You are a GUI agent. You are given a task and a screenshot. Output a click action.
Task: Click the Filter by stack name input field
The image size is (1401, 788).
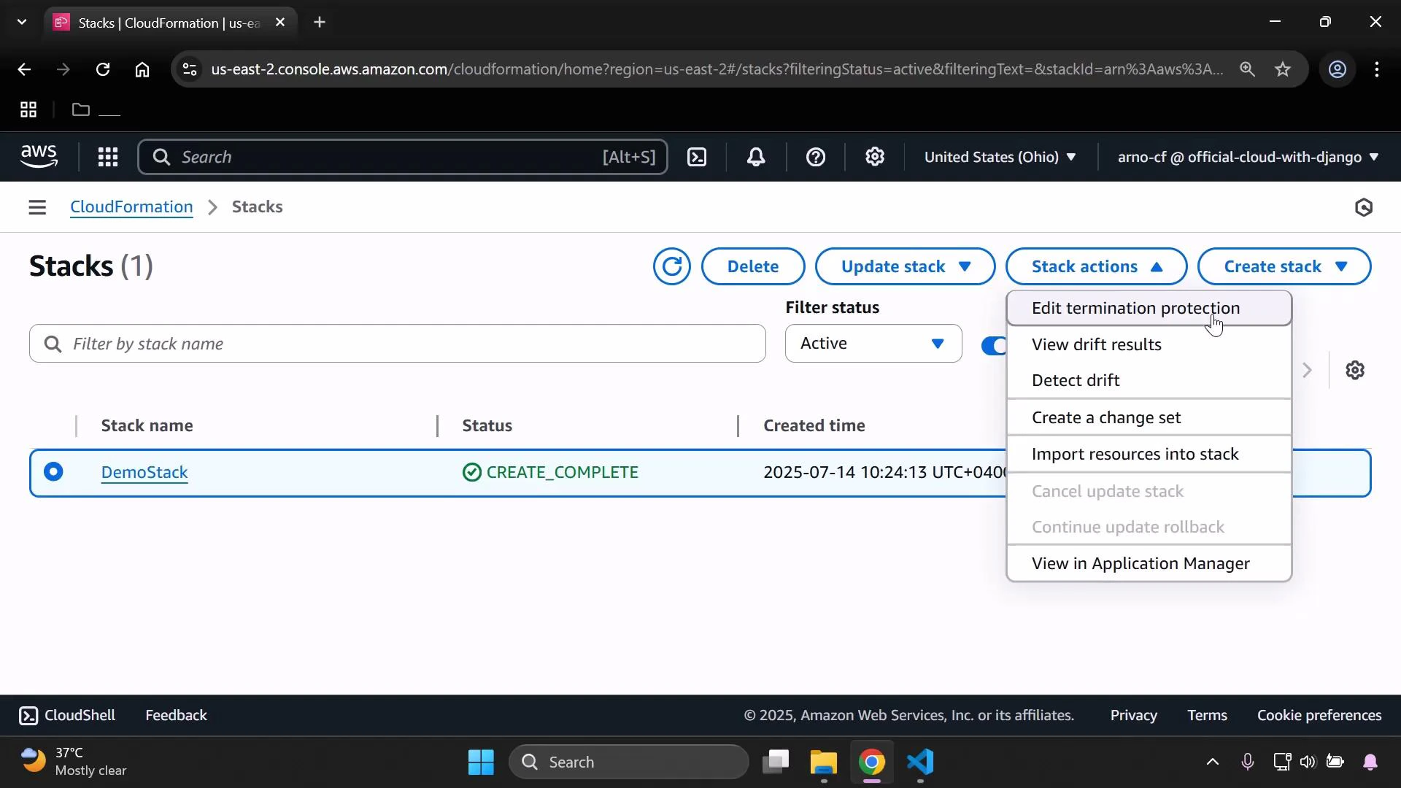pos(397,344)
